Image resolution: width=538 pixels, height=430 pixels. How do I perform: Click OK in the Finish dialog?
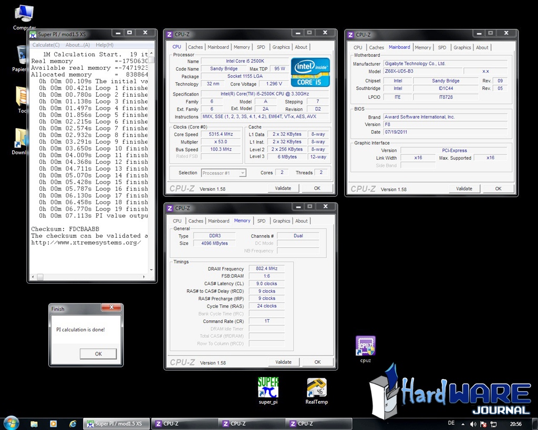coord(98,354)
